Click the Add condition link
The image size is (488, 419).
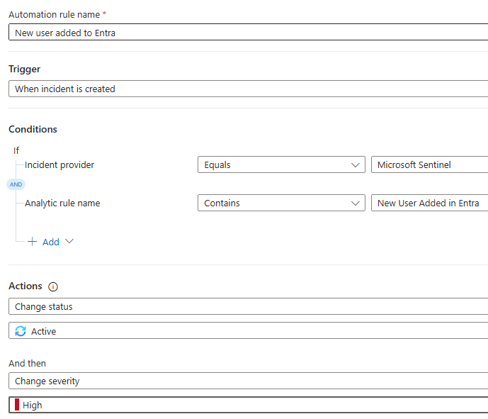pos(51,242)
